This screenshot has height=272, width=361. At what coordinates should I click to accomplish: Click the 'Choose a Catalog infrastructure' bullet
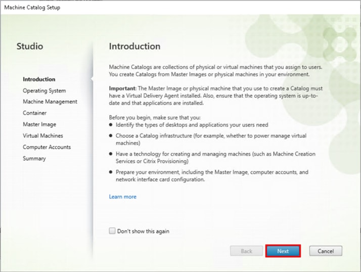pos(211,140)
